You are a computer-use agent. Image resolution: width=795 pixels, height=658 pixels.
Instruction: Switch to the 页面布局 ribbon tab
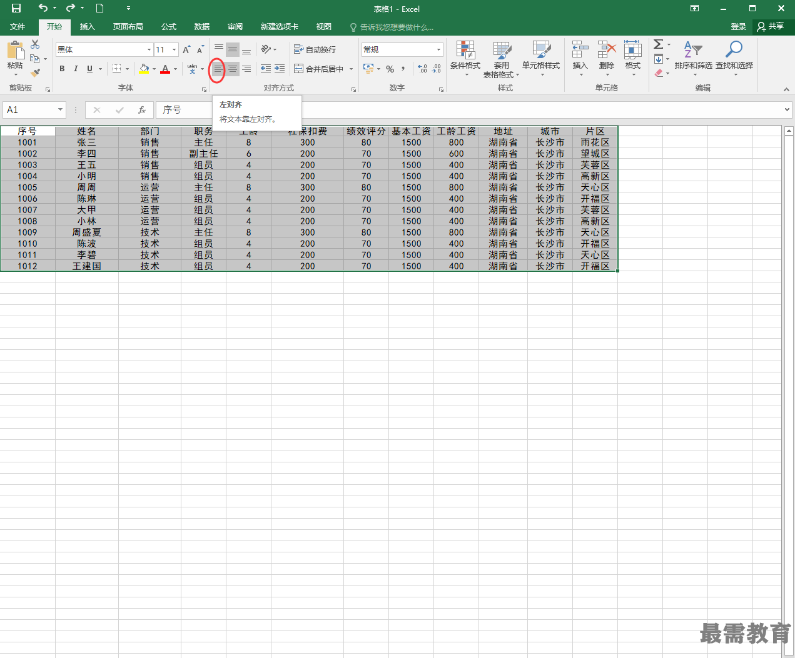128,27
